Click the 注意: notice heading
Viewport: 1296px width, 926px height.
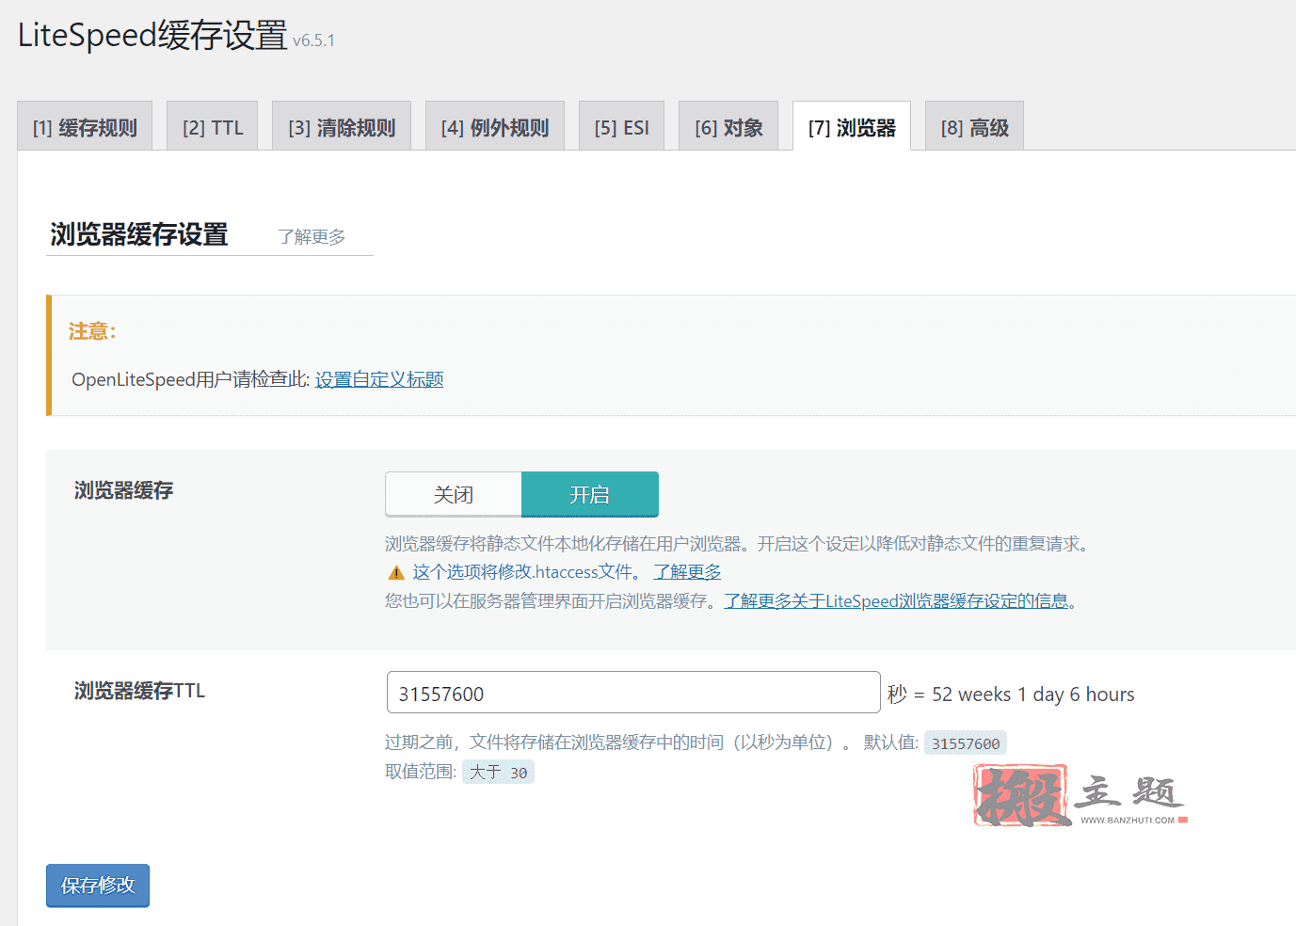(x=92, y=331)
